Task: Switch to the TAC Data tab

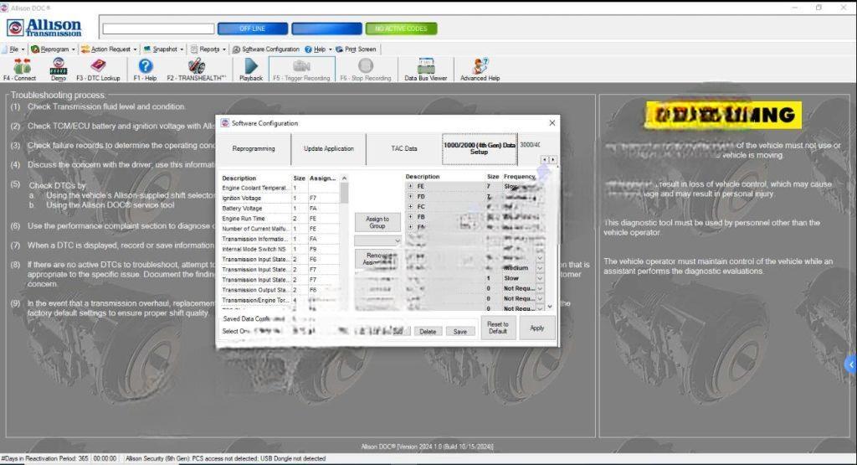Action: (404, 149)
